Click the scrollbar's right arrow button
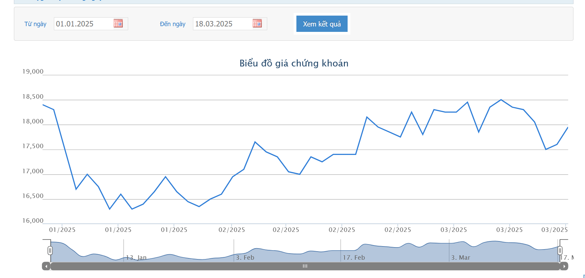585x278 pixels. (564, 266)
